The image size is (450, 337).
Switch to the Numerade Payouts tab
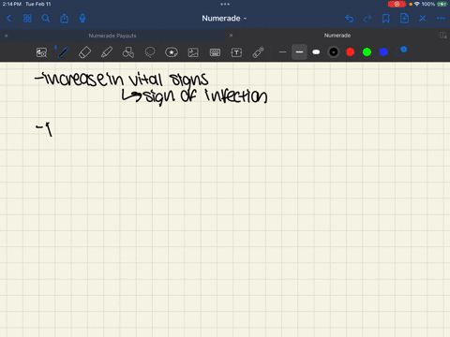[x=112, y=36]
